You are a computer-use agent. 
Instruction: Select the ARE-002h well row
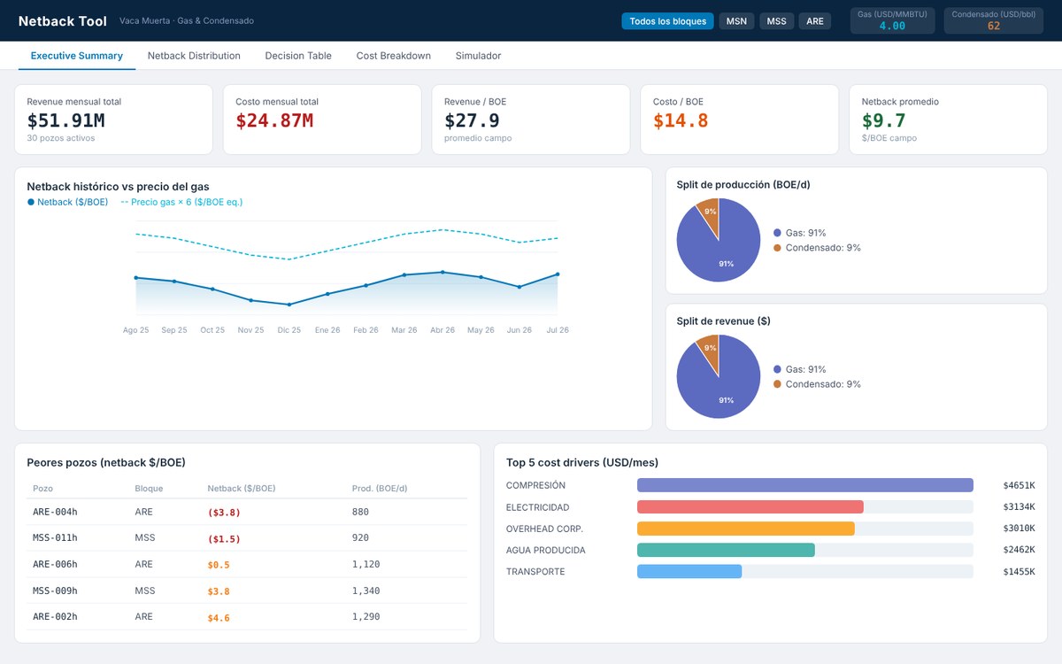(247, 616)
